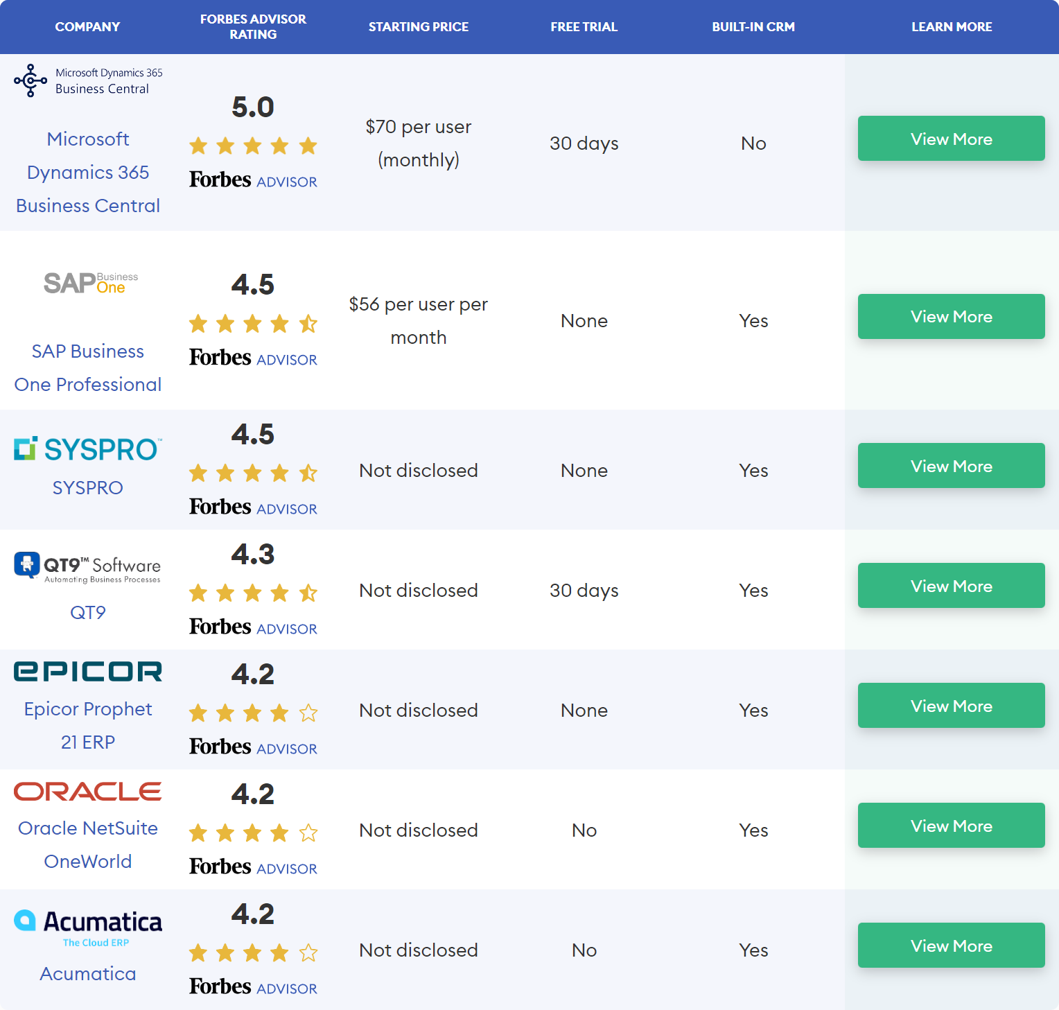
Task: Click the Acumatica Cloud ERP logo
Action: pyautogui.click(x=88, y=928)
